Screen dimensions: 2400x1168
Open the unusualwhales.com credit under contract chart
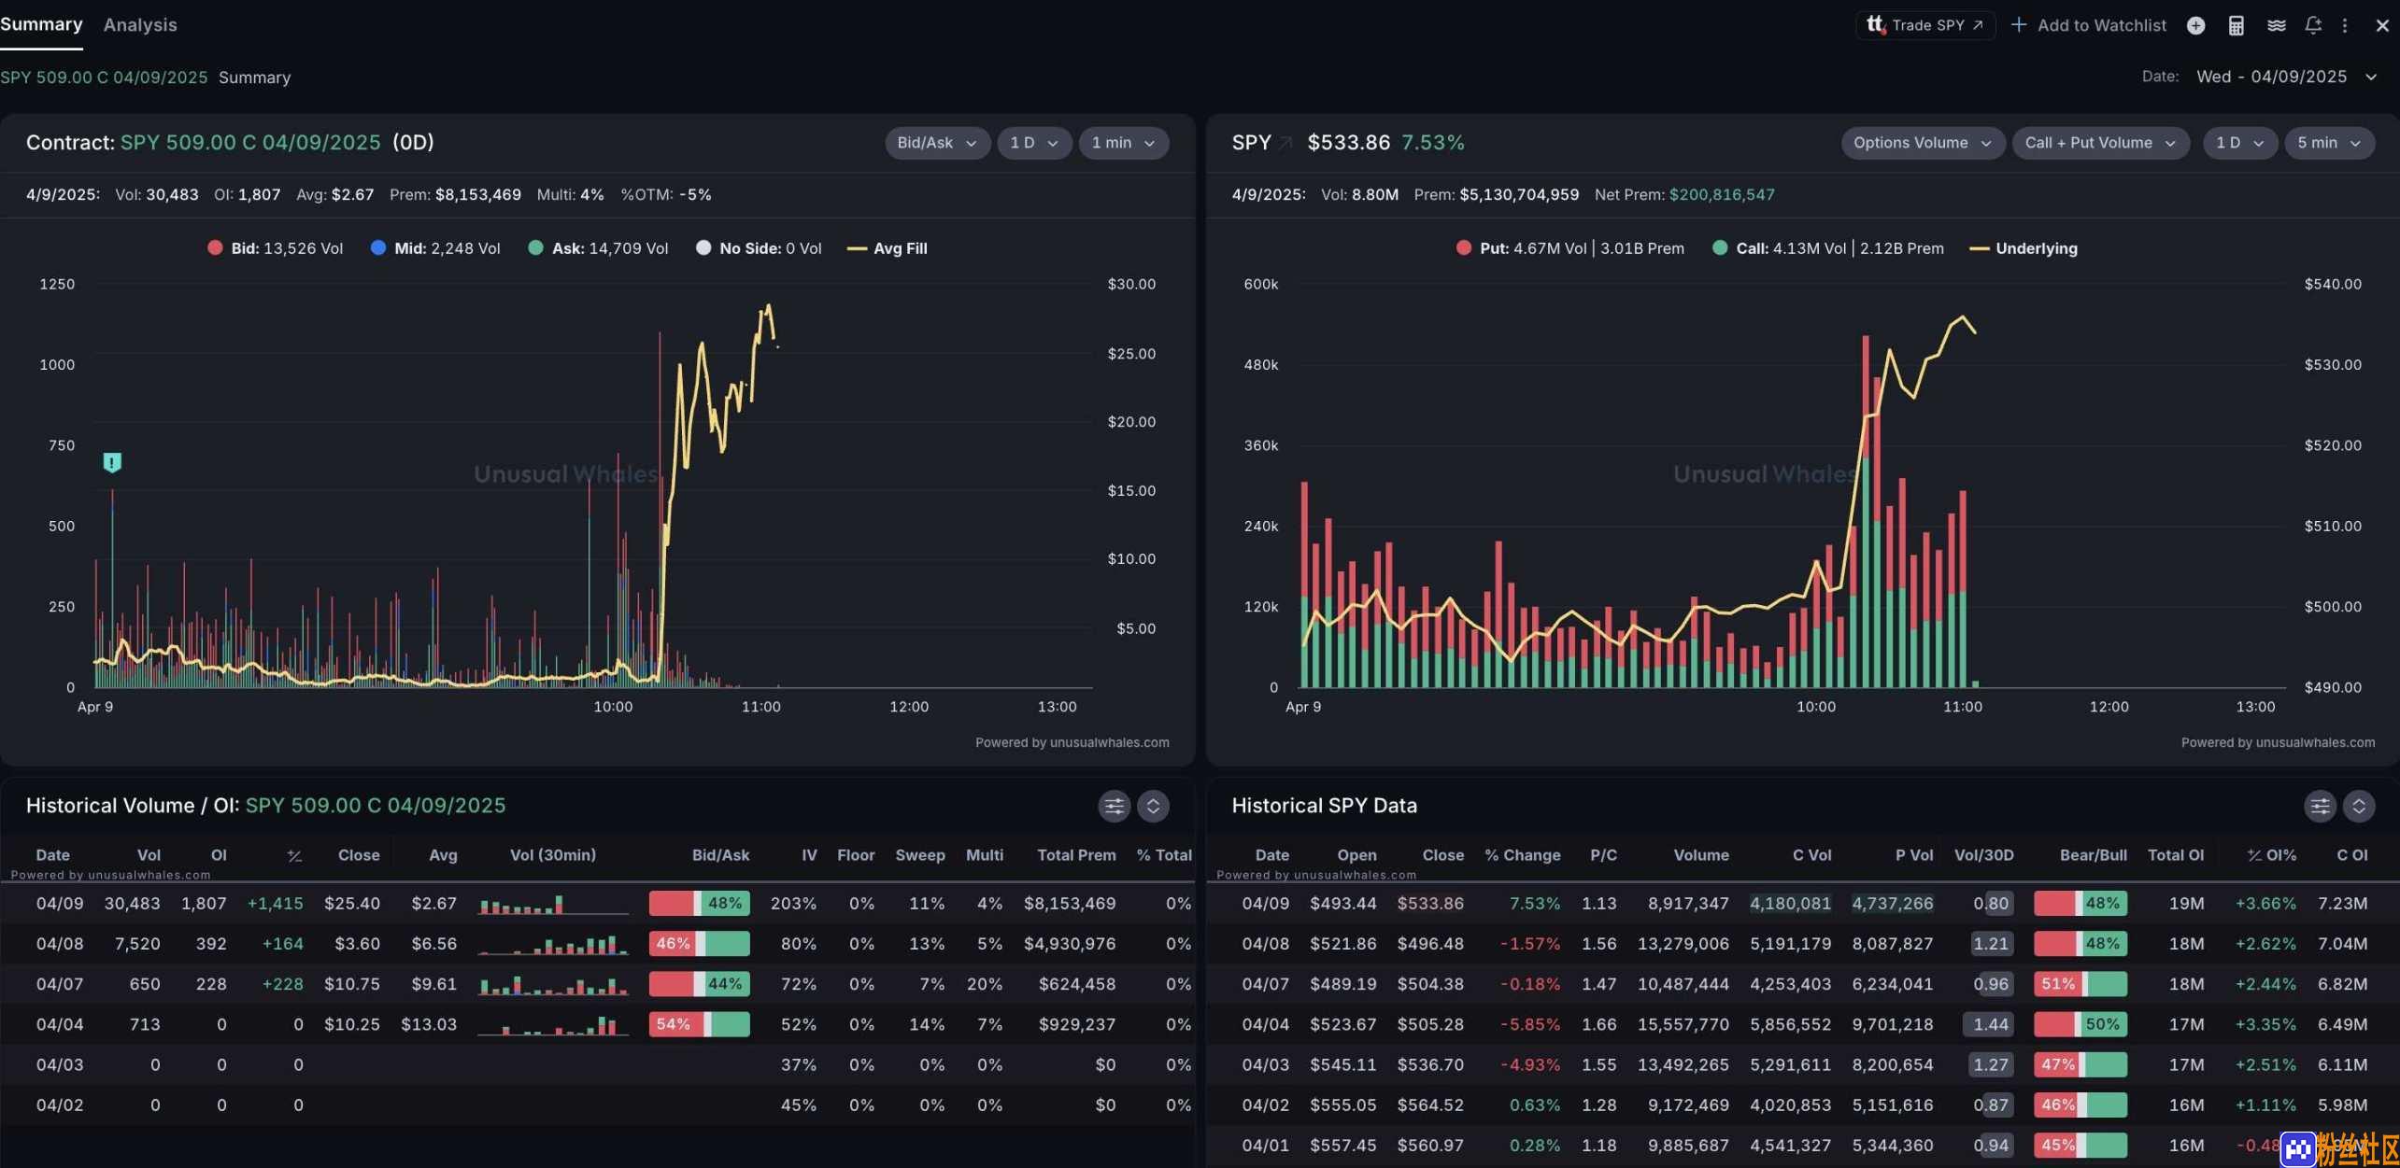[1072, 743]
